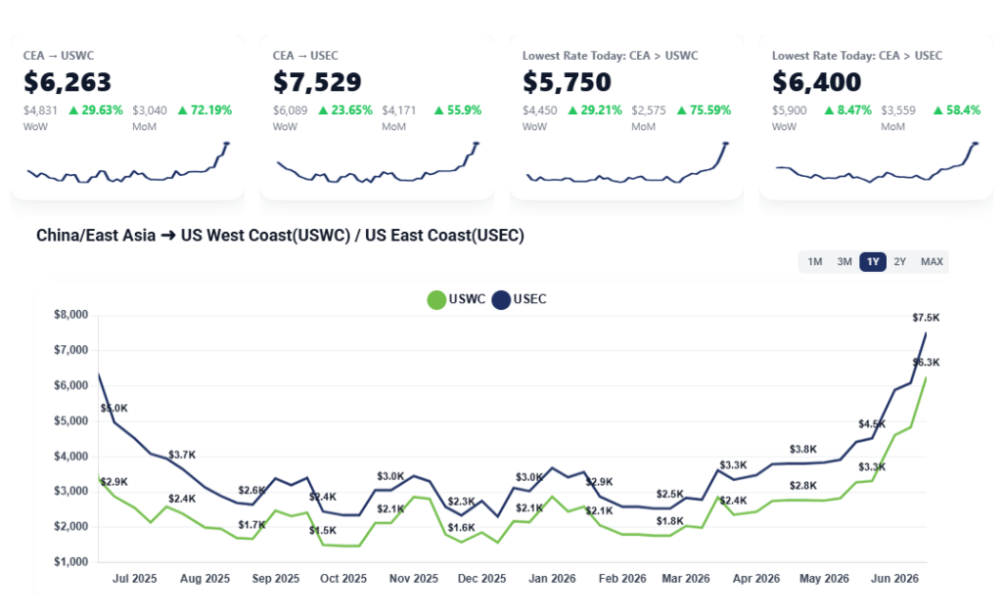Click the 55.9% MoM change
The width and height of the screenshot is (1002, 616).
458,110
